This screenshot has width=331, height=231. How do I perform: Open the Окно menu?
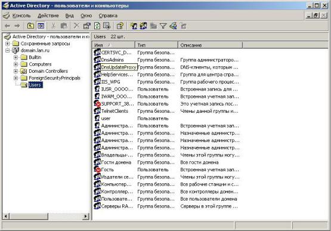click(x=86, y=16)
